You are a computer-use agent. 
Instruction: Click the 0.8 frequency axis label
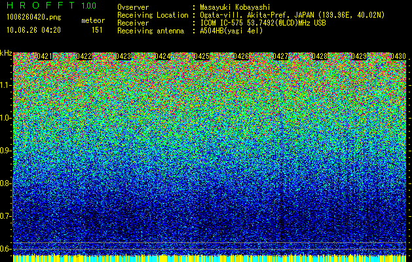point(6,183)
